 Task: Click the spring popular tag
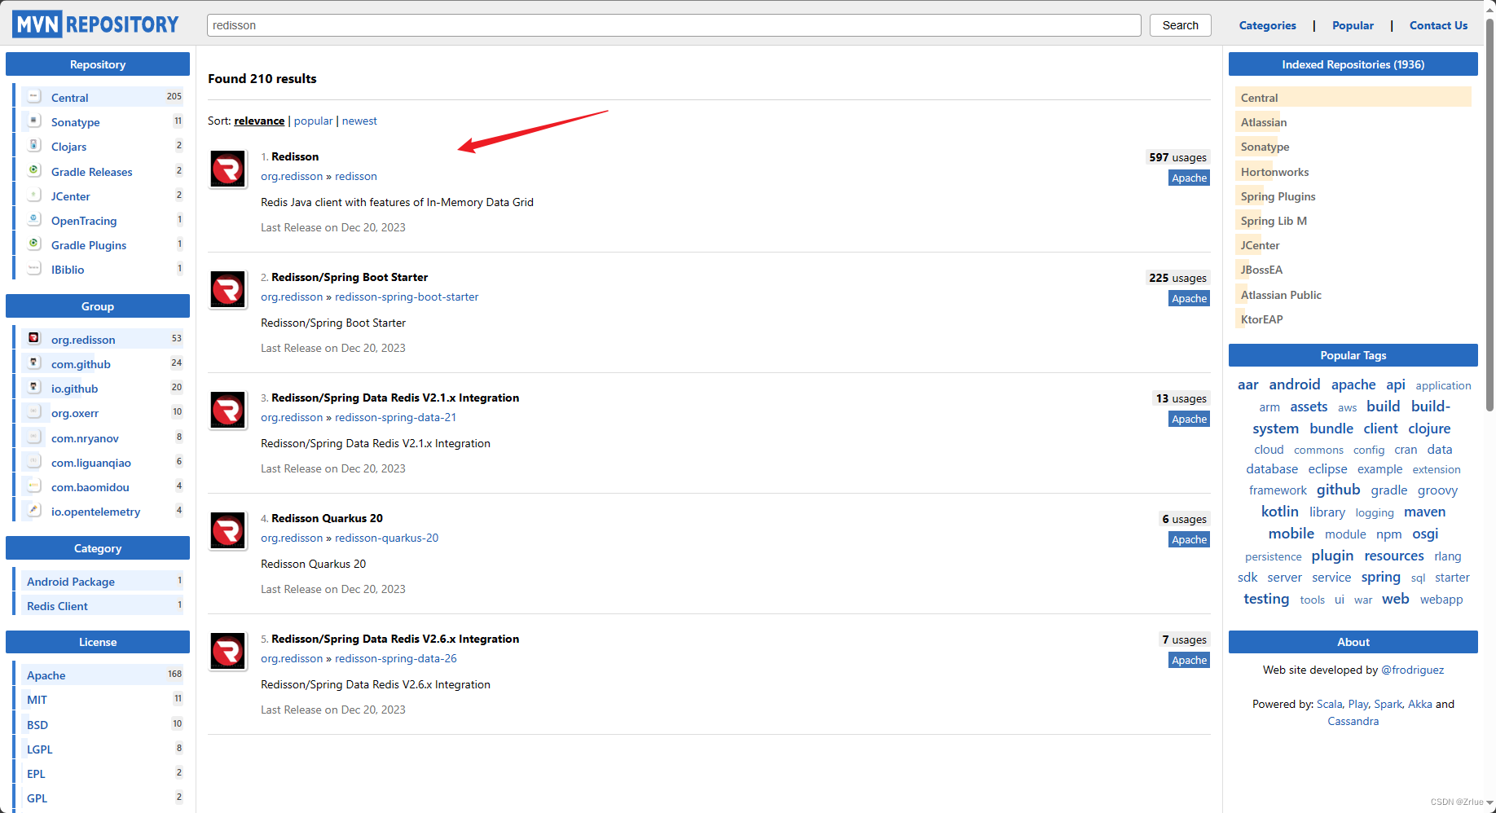(x=1380, y=577)
